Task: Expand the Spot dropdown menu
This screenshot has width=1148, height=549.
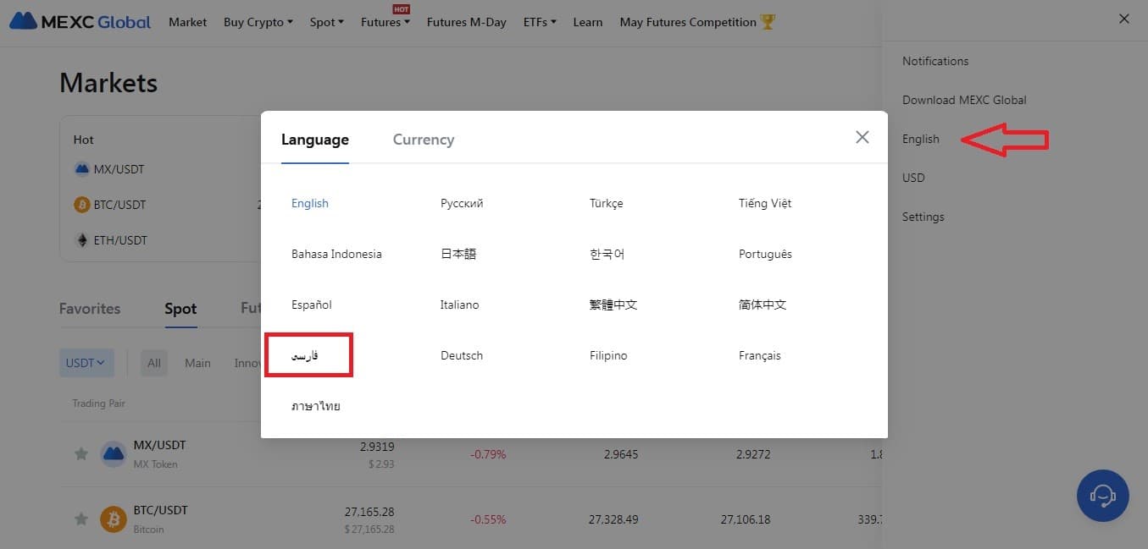Action: click(x=327, y=22)
